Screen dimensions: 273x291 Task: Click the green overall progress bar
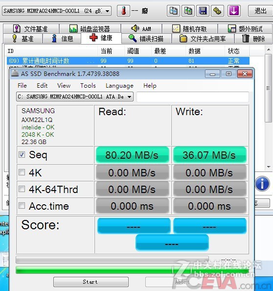tap(132, 270)
